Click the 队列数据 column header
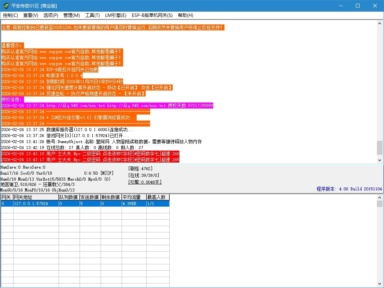The image size is (384, 288). pyautogui.click(x=68, y=198)
